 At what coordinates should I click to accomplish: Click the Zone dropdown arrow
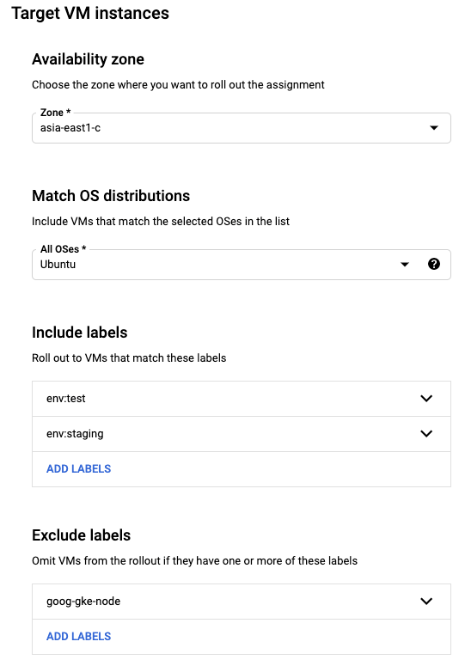(434, 128)
